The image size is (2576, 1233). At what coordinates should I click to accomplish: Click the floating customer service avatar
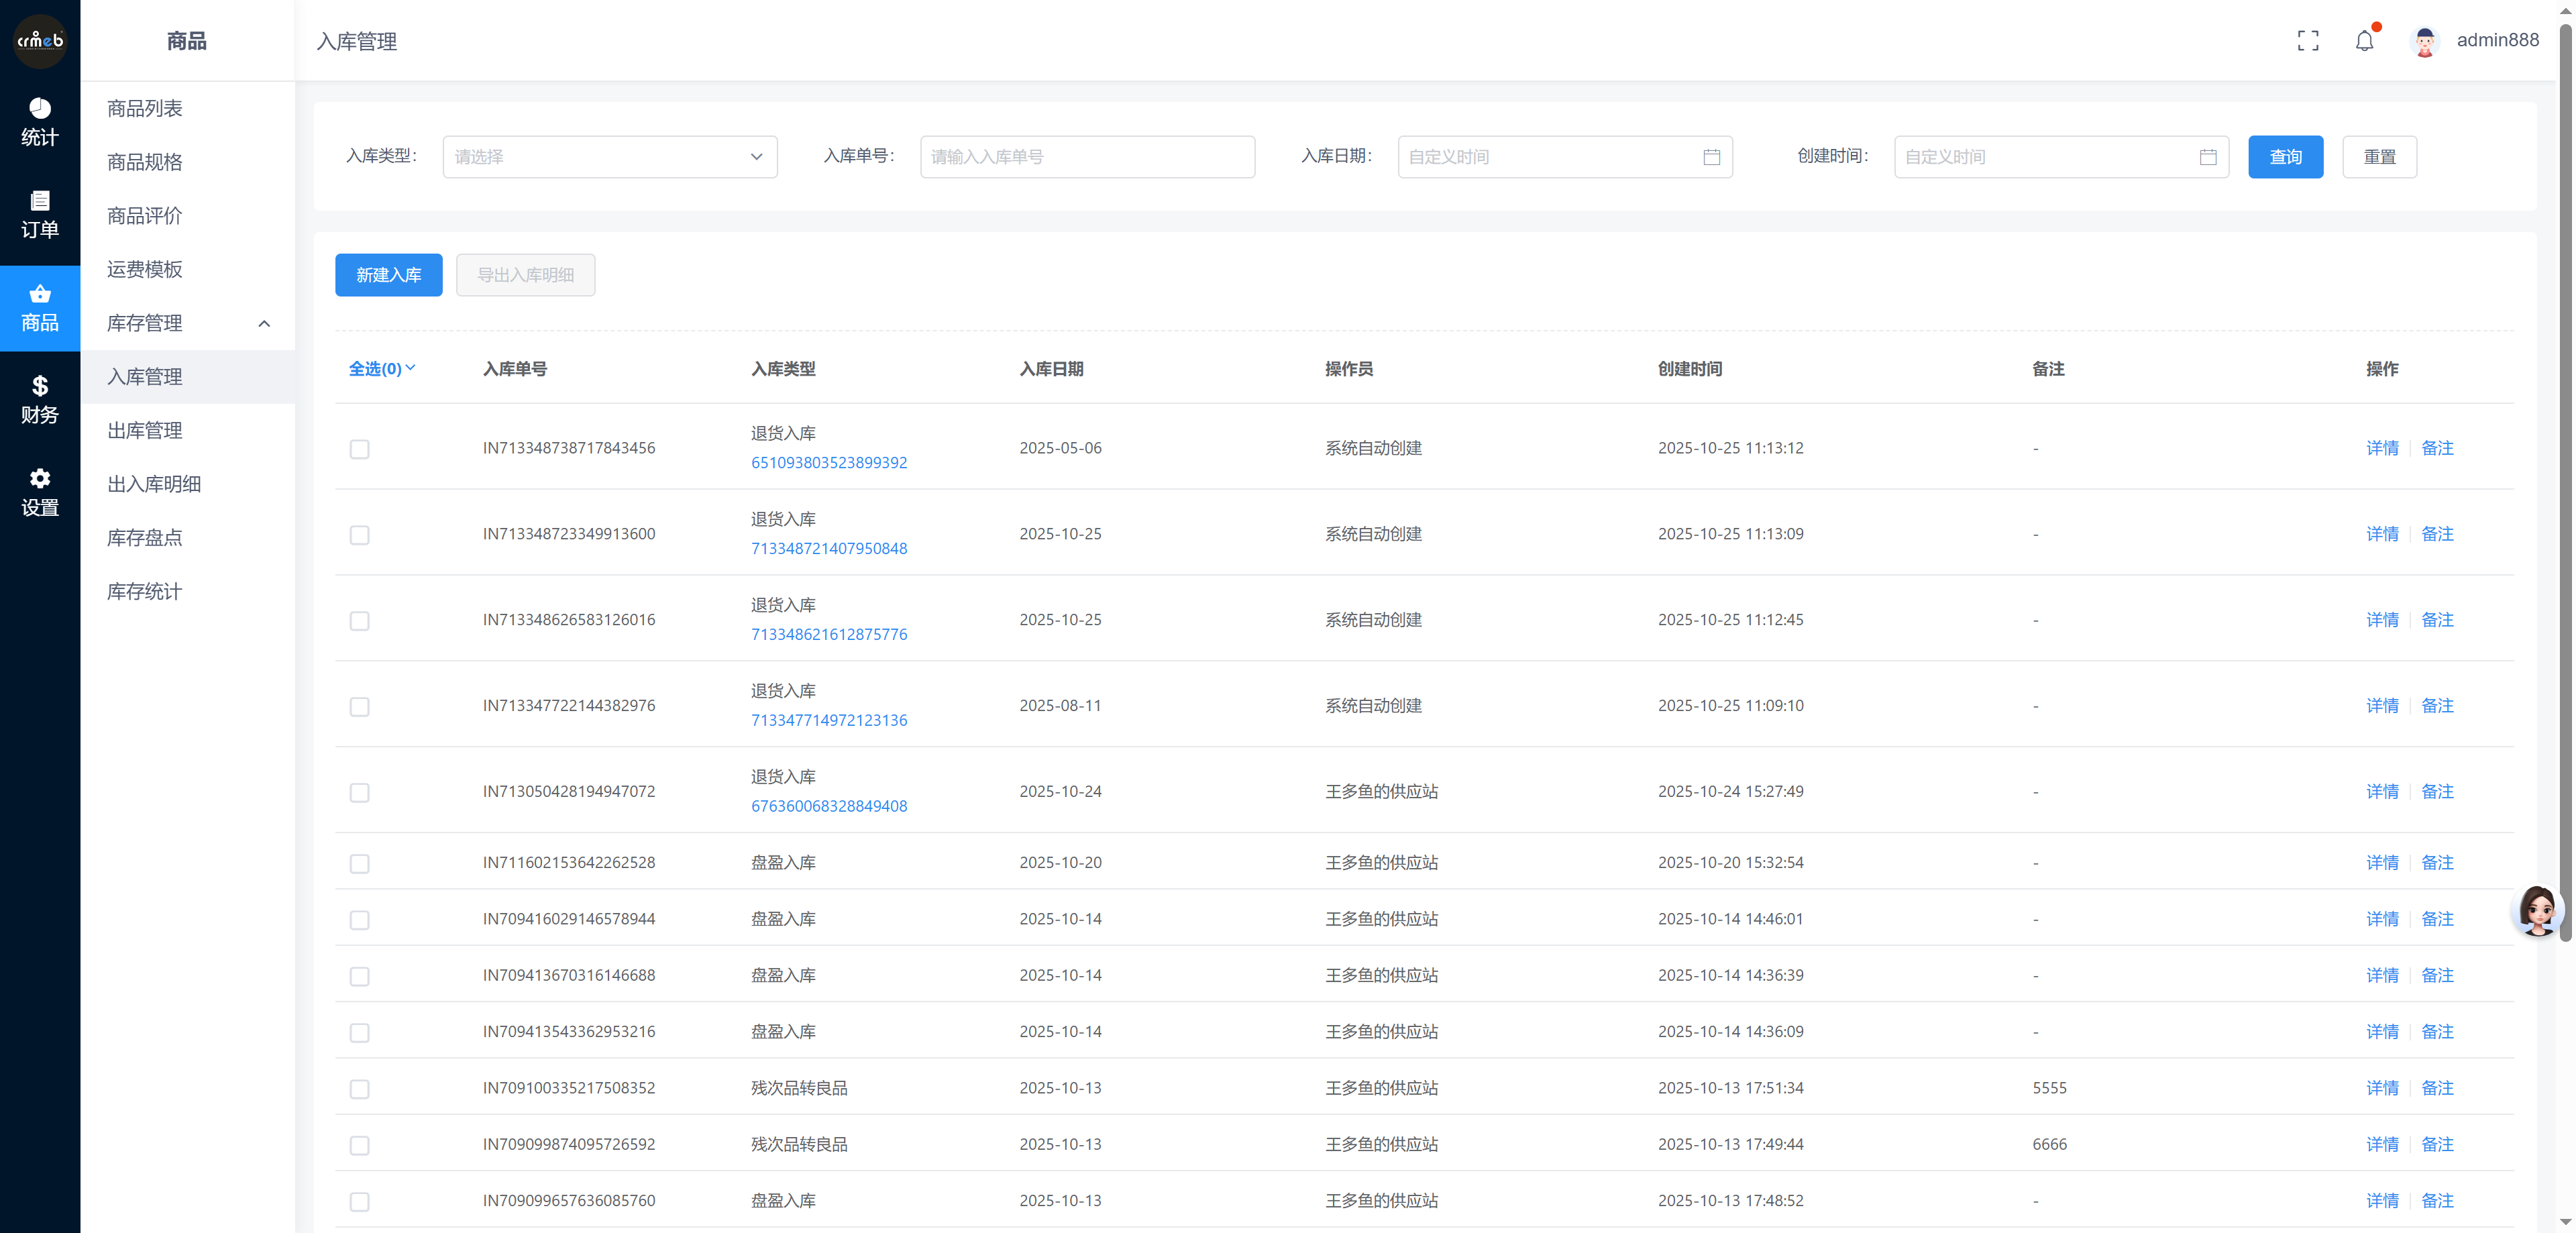point(2537,911)
